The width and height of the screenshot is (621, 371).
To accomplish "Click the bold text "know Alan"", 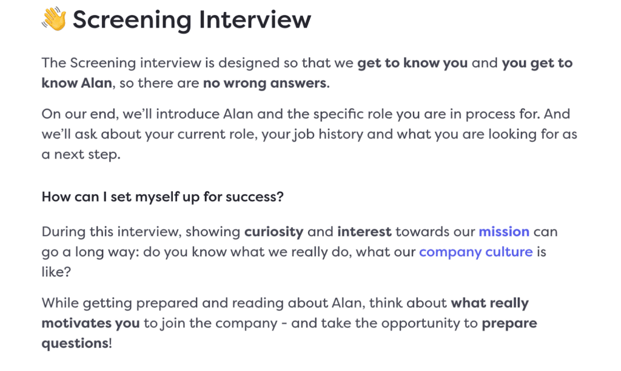I will [77, 83].
